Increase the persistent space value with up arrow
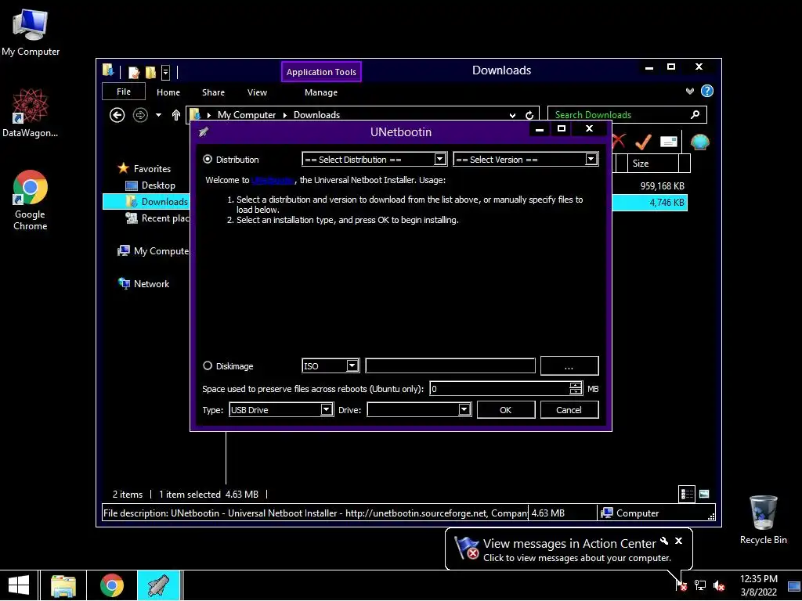 [x=576, y=385]
